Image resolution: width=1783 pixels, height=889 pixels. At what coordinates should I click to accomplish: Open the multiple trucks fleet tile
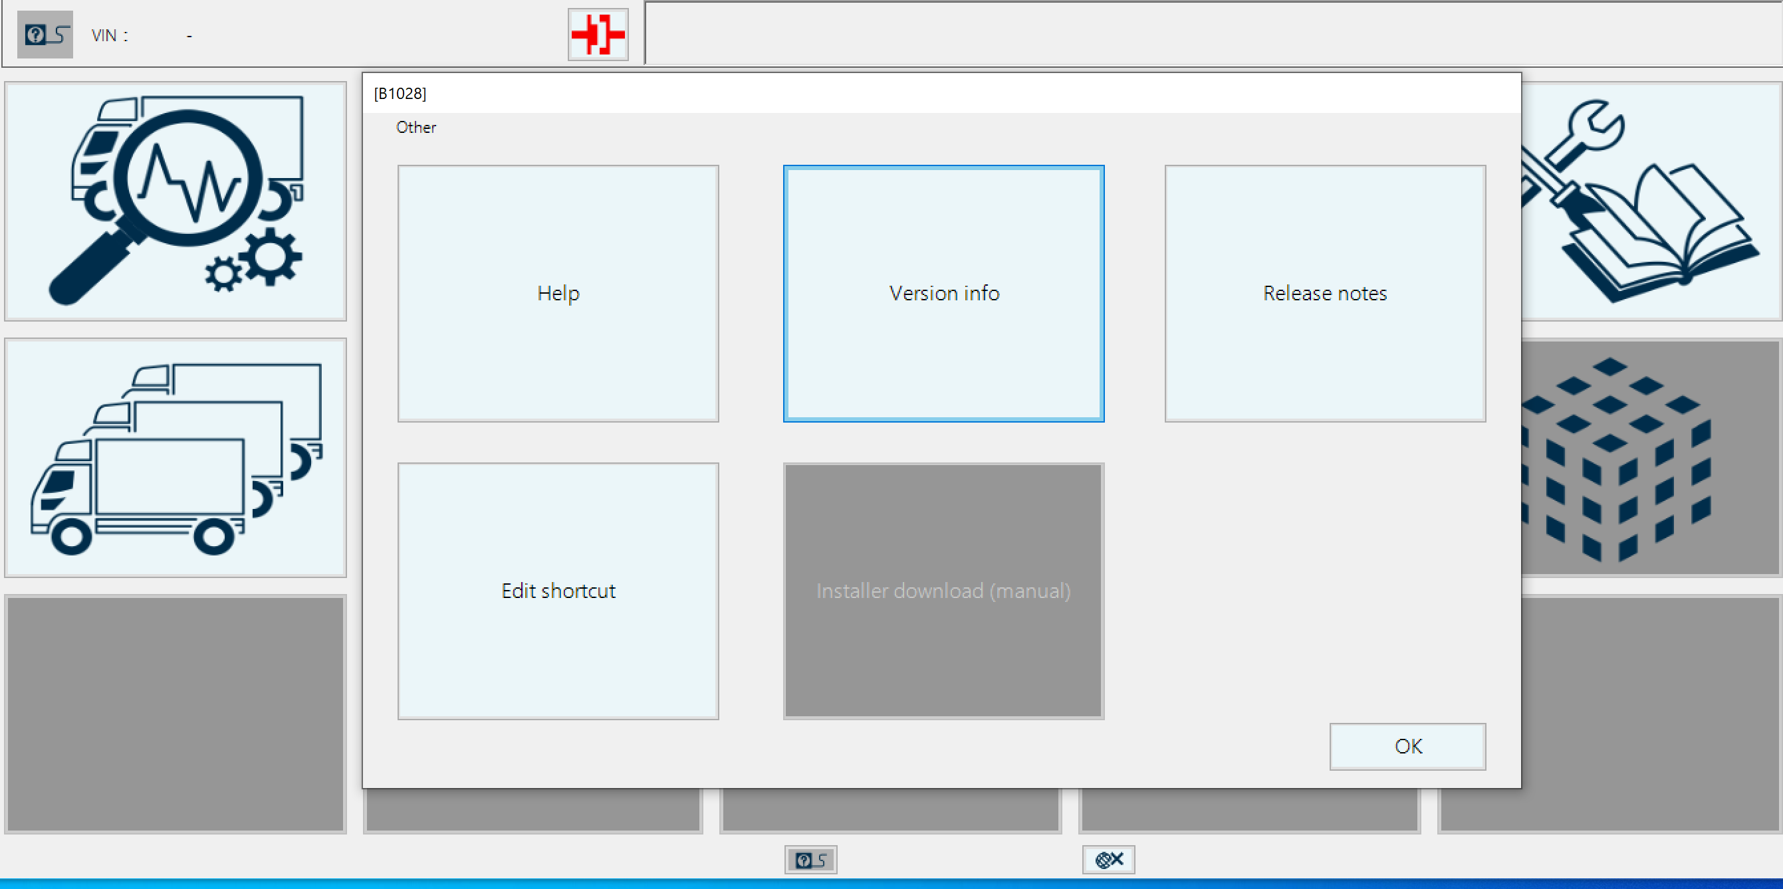175,457
